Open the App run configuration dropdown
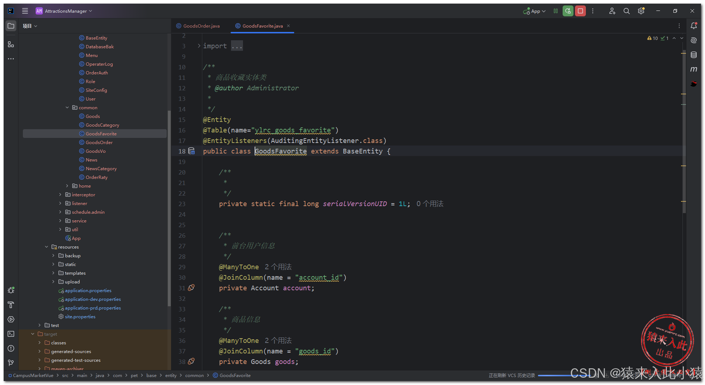The image size is (705, 385). coord(535,11)
